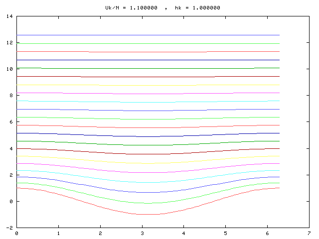Pick the x-axis tick label 5
Image resolution: width=319 pixels, height=239 pixels.
coord(226,233)
